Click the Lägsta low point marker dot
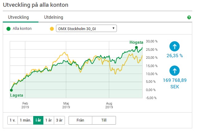Image resolution: width=199 pixels, height=132 pixels. click(11, 90)
